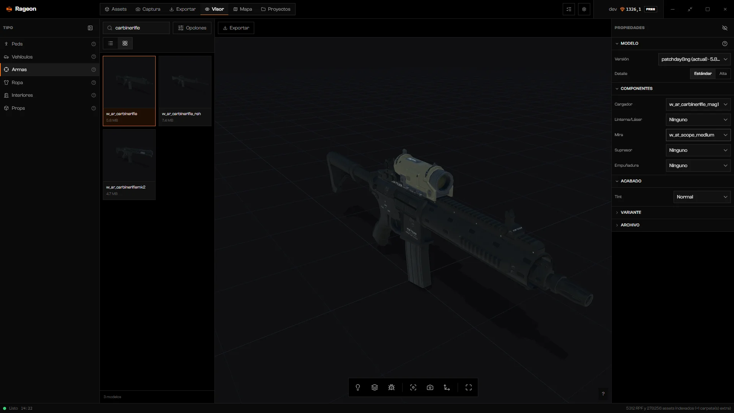Viewport: 734px width, 413px height.
Task: Click the Opciones button
Action: click(x=192, y=28)
